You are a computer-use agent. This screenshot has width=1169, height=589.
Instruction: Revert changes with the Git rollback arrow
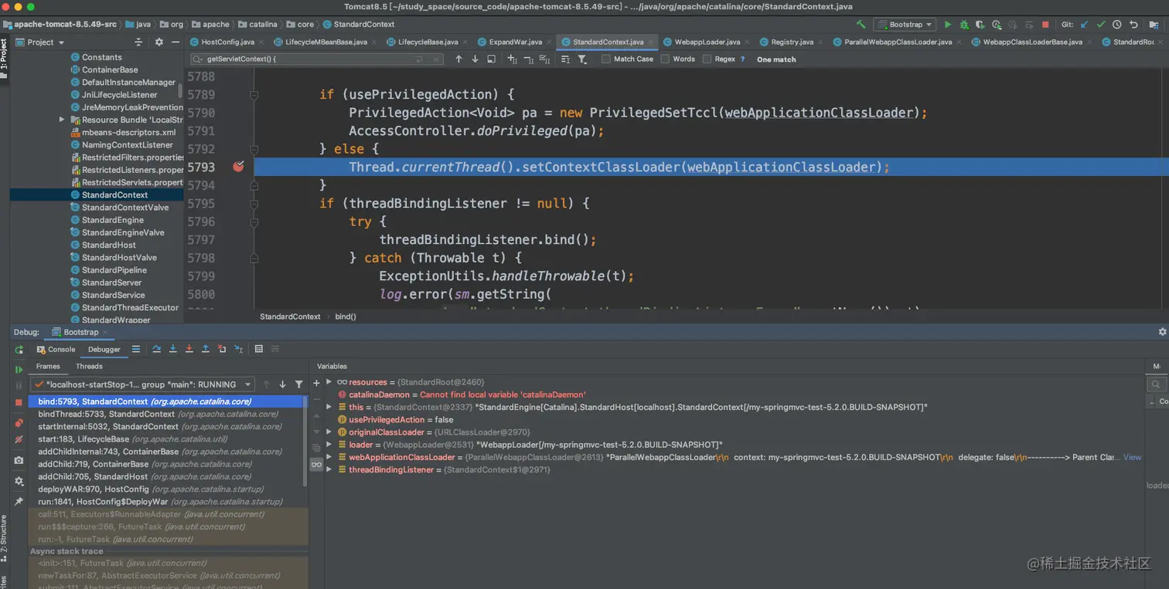pos(1133,25)
